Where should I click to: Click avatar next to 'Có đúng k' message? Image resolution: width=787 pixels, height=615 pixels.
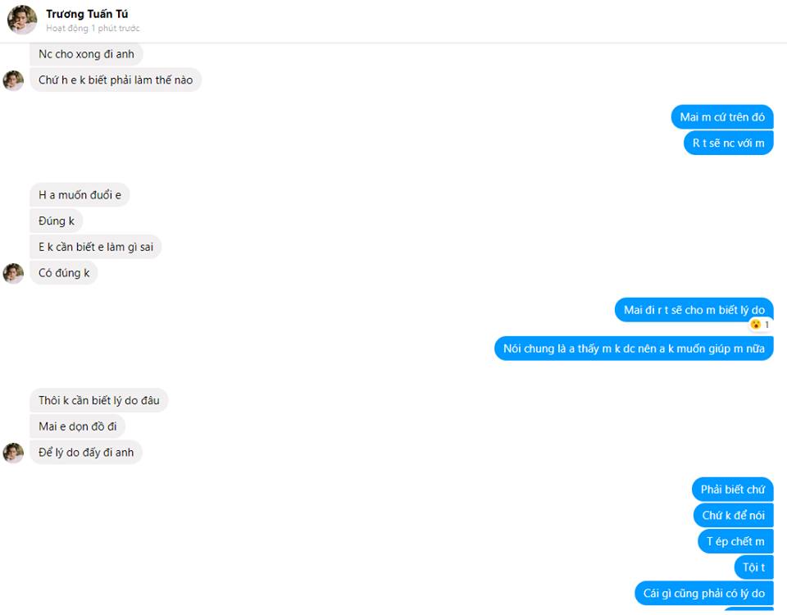pyautogui.click(x=13, y=273)
